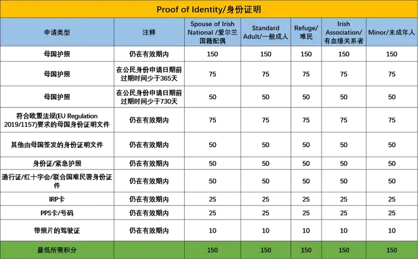Click Spouse '50' in the 身份证/紧急护照 row
Viewport: 418px width, 259px height.
[212, 164]
